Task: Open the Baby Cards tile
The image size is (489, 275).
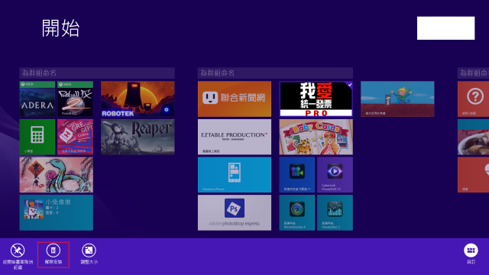Action: (316, 137)
